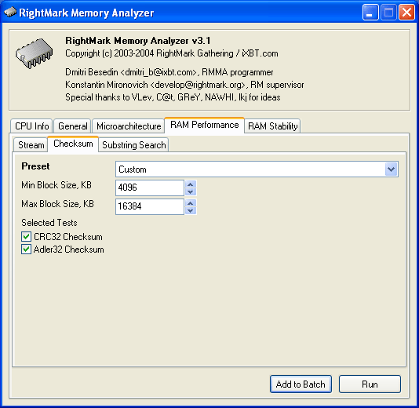The width and height of the screenshot is (419, 408).
Task: Click the Copyright 2003-2004 RightMark Gathering line
Action: tap(172, 53)
